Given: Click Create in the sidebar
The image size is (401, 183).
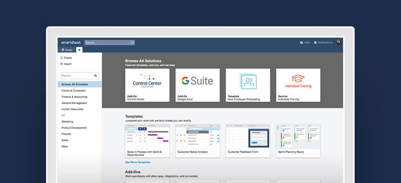Looking at the screenshot, I should [66, 58].
